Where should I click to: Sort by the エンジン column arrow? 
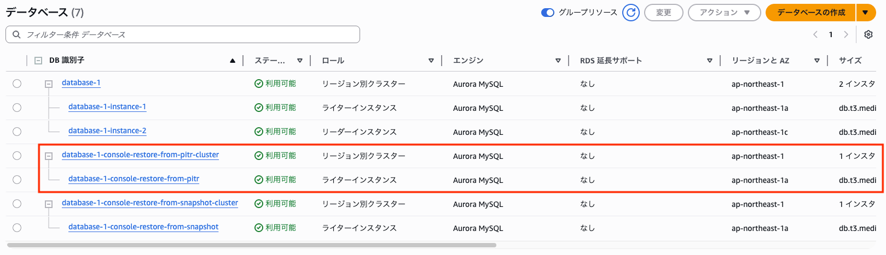coord(558,61)
